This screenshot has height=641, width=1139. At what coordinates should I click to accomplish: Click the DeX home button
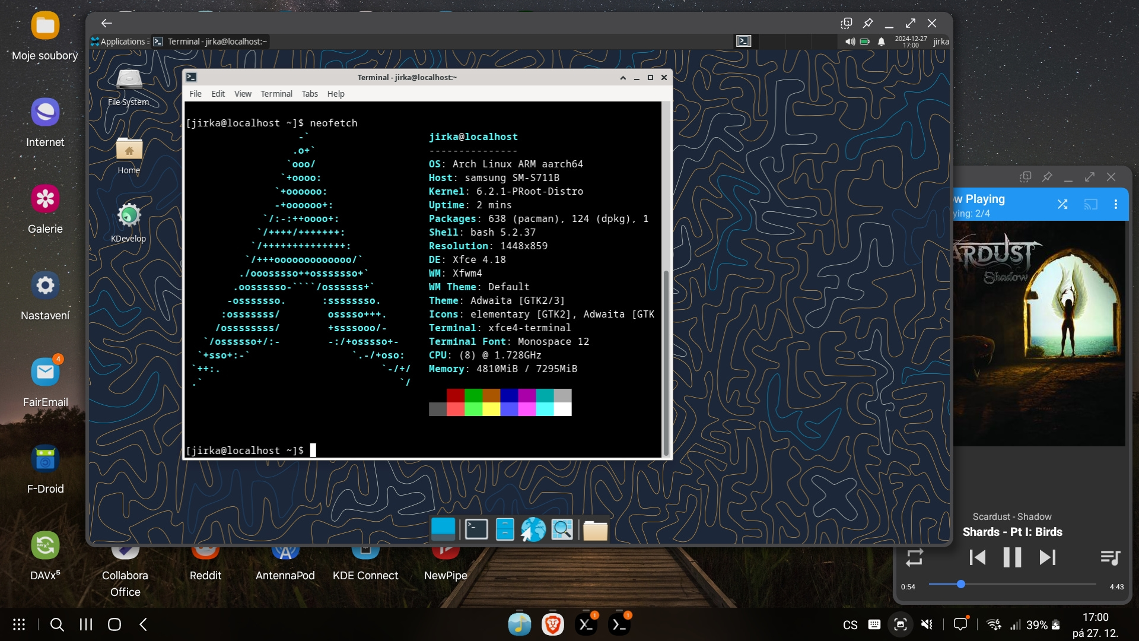coord(114,624)
